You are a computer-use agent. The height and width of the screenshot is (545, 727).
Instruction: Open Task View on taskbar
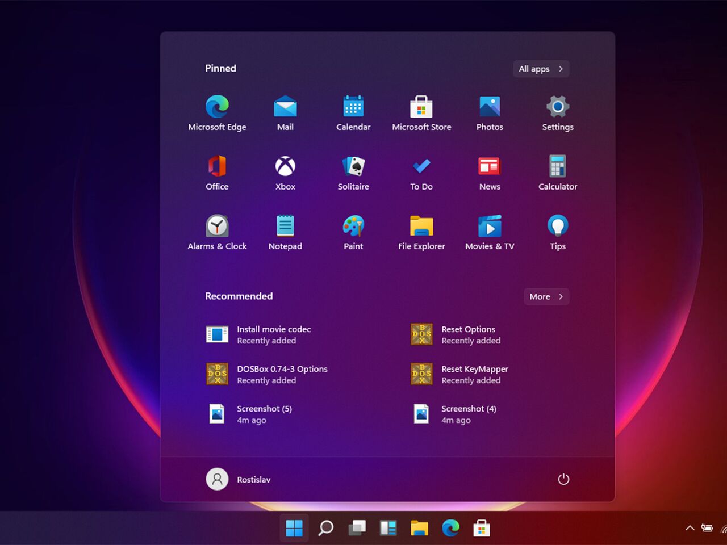(x=357, y=528)
